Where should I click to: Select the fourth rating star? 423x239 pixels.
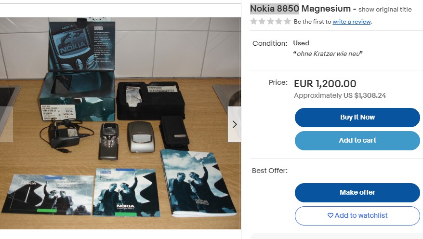[279, 21]
